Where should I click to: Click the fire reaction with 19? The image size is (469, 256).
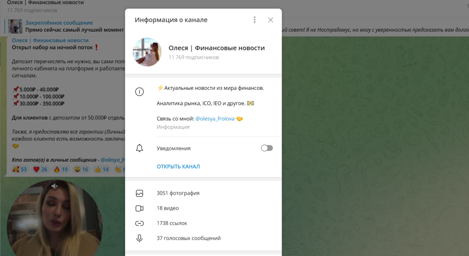61,169
